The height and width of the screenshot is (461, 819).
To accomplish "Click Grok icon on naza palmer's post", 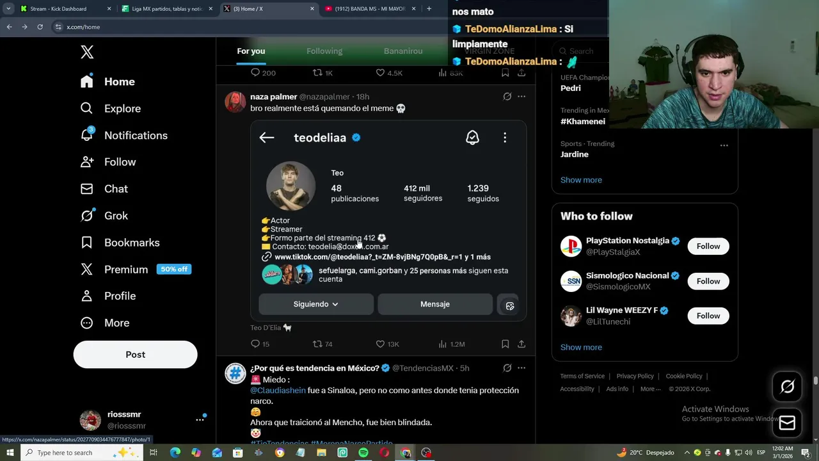I will [x=507, y=97].
